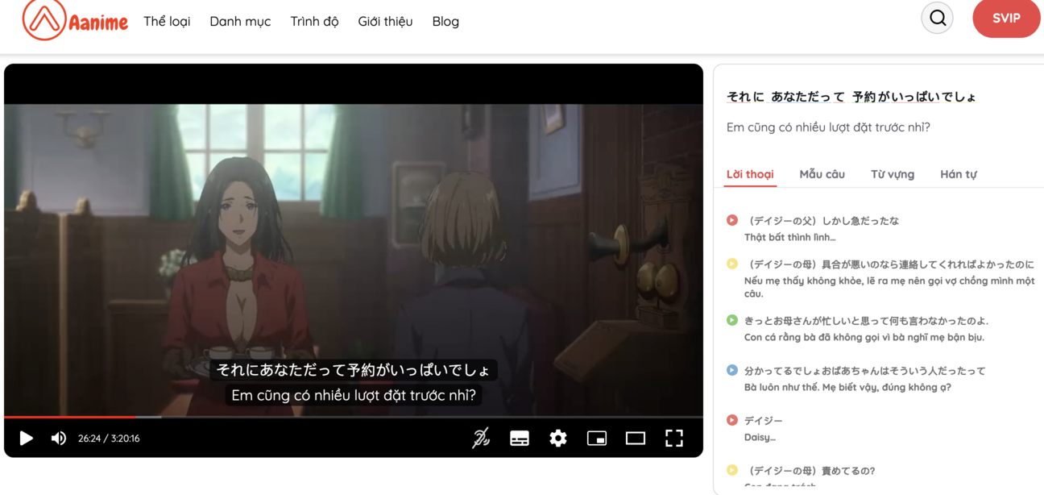Enter fullscreen mode on the player
The height and width of the screenshot is (495, 1044).
click(675, 438)
